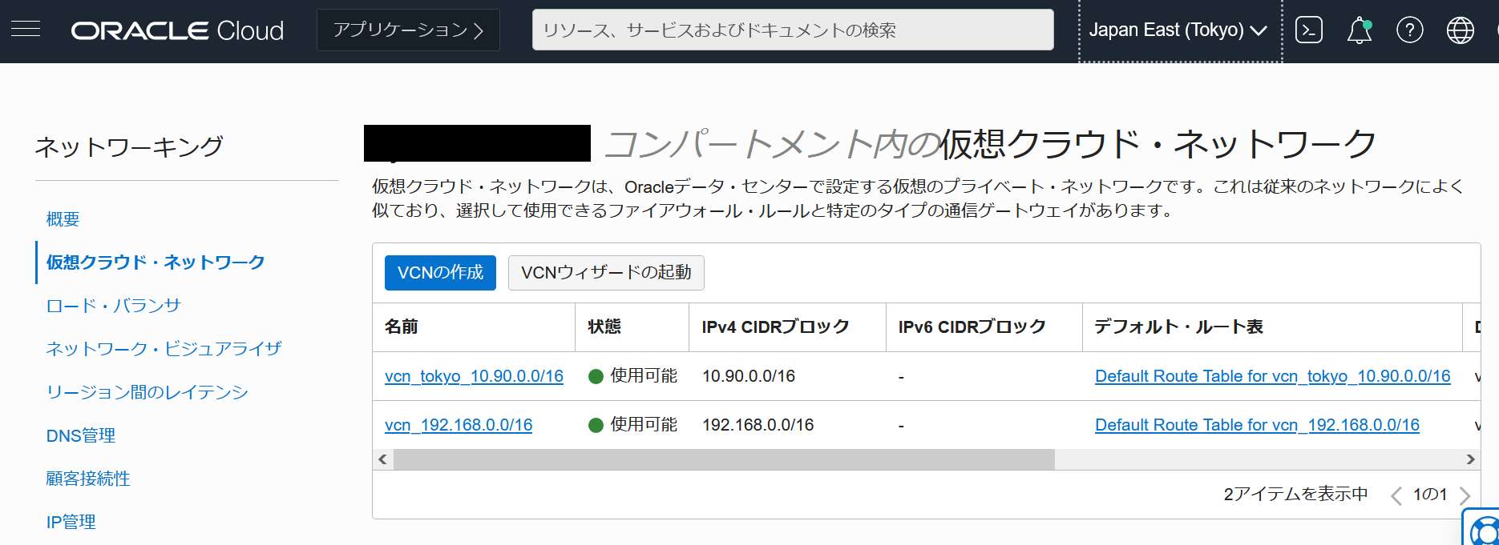Viewport: 1499px width, 545px height.
Task: Click the VCNの作成 button
Action: coord(440,273)
